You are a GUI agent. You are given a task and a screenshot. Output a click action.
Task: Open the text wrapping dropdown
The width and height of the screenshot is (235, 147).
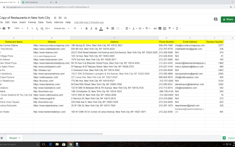point(141,28)
